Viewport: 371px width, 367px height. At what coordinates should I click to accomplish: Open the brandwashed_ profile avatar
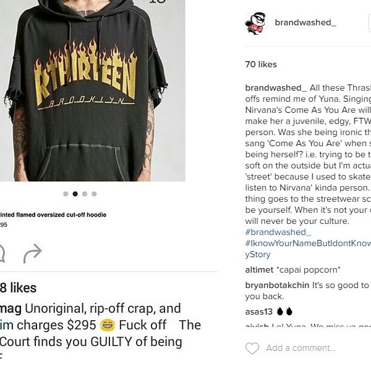pos(257,23)
